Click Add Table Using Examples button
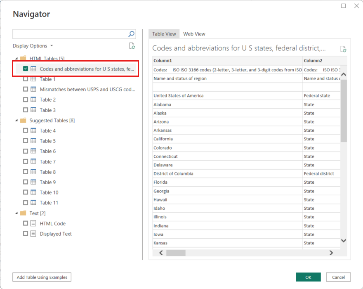 pyautogui.click(x=42, y=277)
